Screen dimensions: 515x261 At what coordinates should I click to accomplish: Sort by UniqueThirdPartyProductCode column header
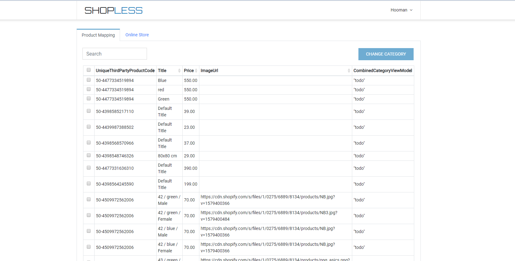(x=125, y=70)
